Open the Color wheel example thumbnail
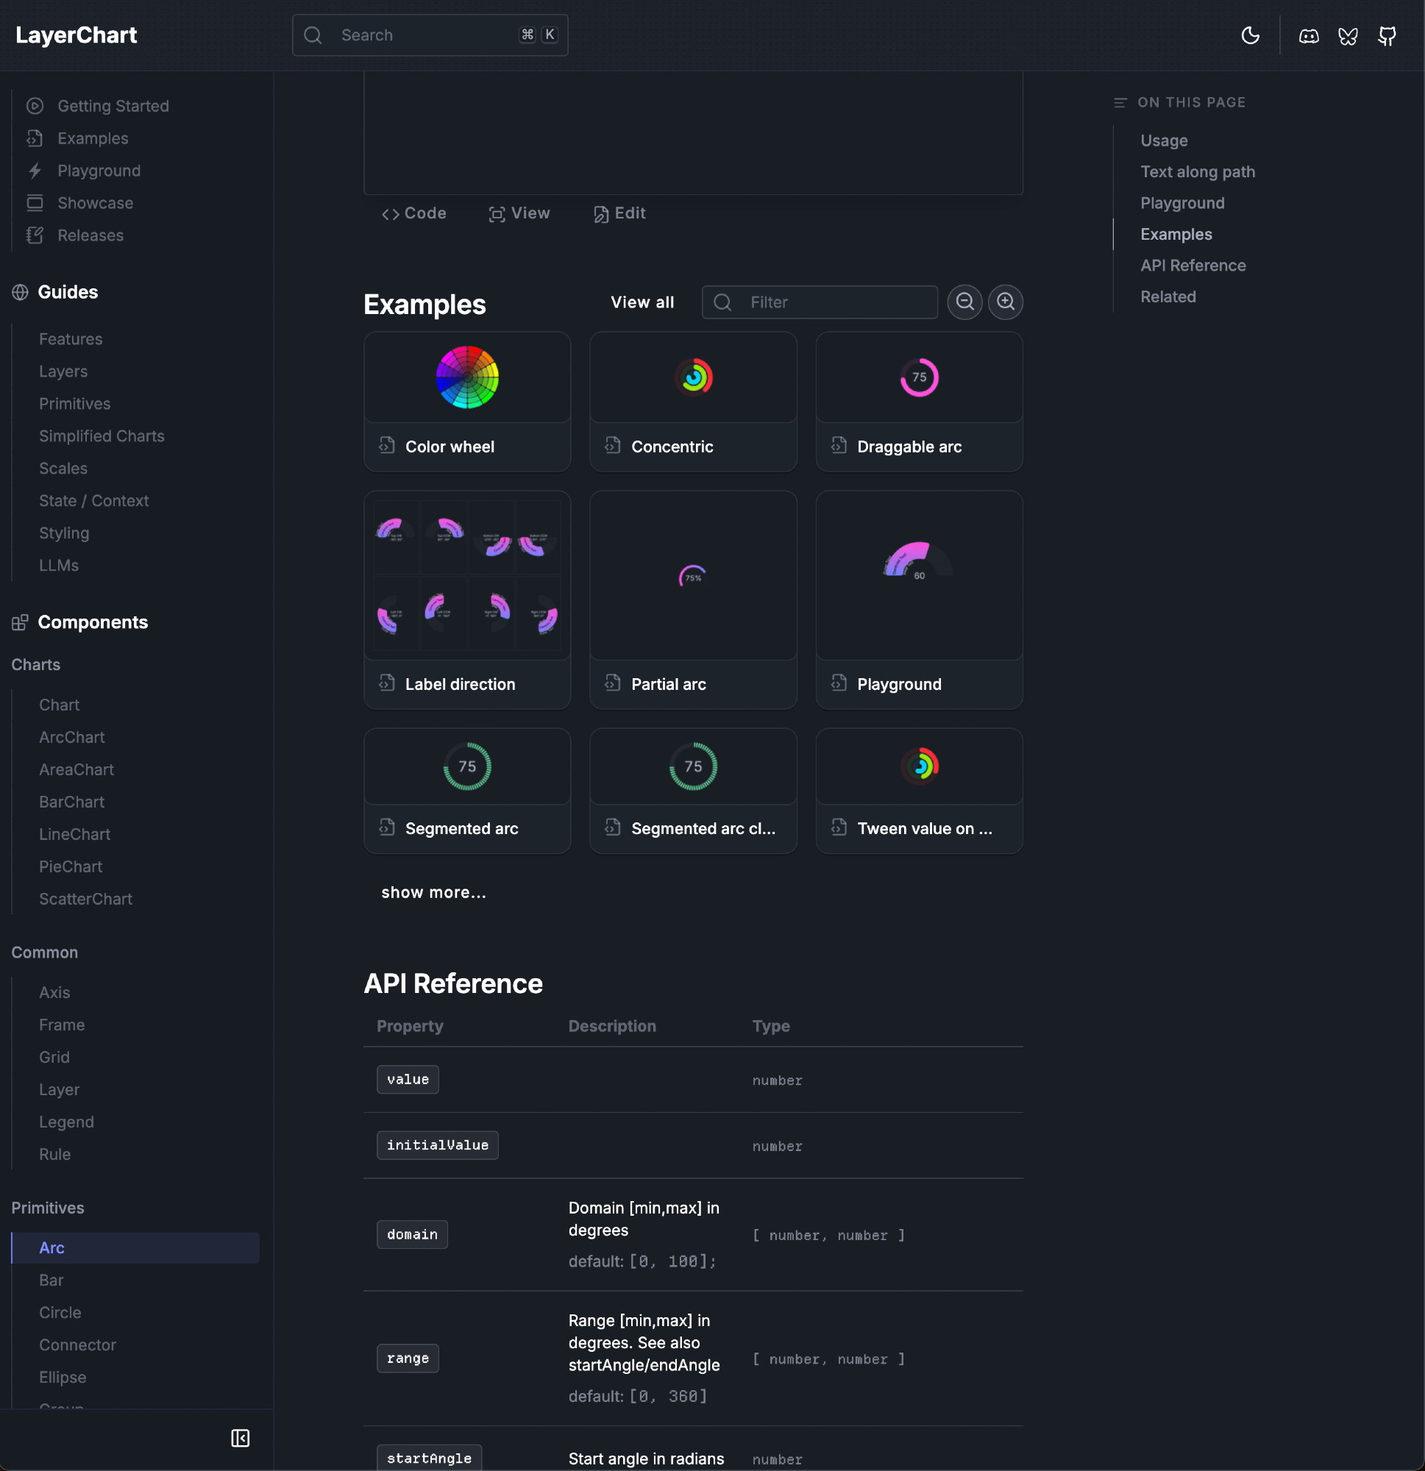Screen dimensions: 1425x1471 (x=467, y=377)
